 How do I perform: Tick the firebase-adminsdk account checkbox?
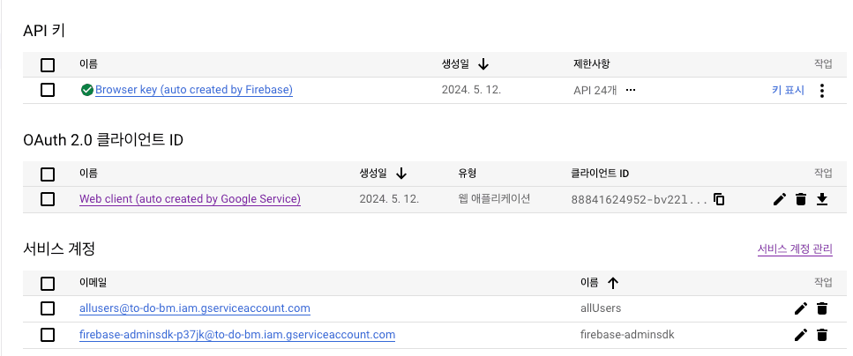[48, 335]
